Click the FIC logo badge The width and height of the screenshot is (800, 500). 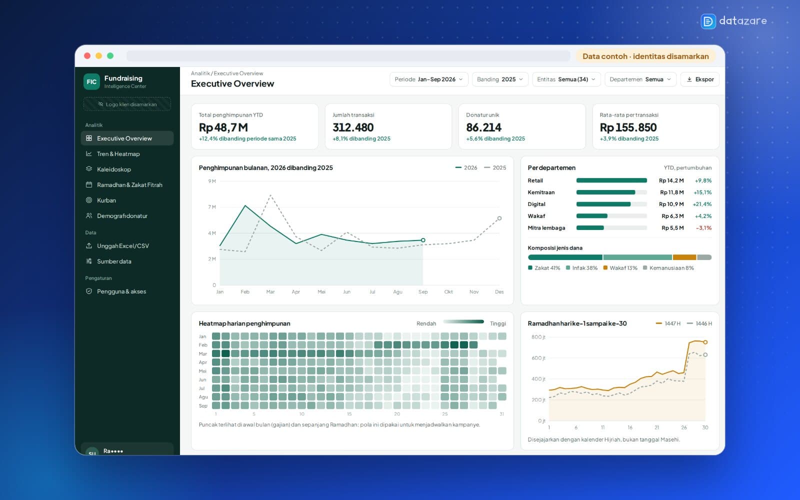click(x=91, y=81)
